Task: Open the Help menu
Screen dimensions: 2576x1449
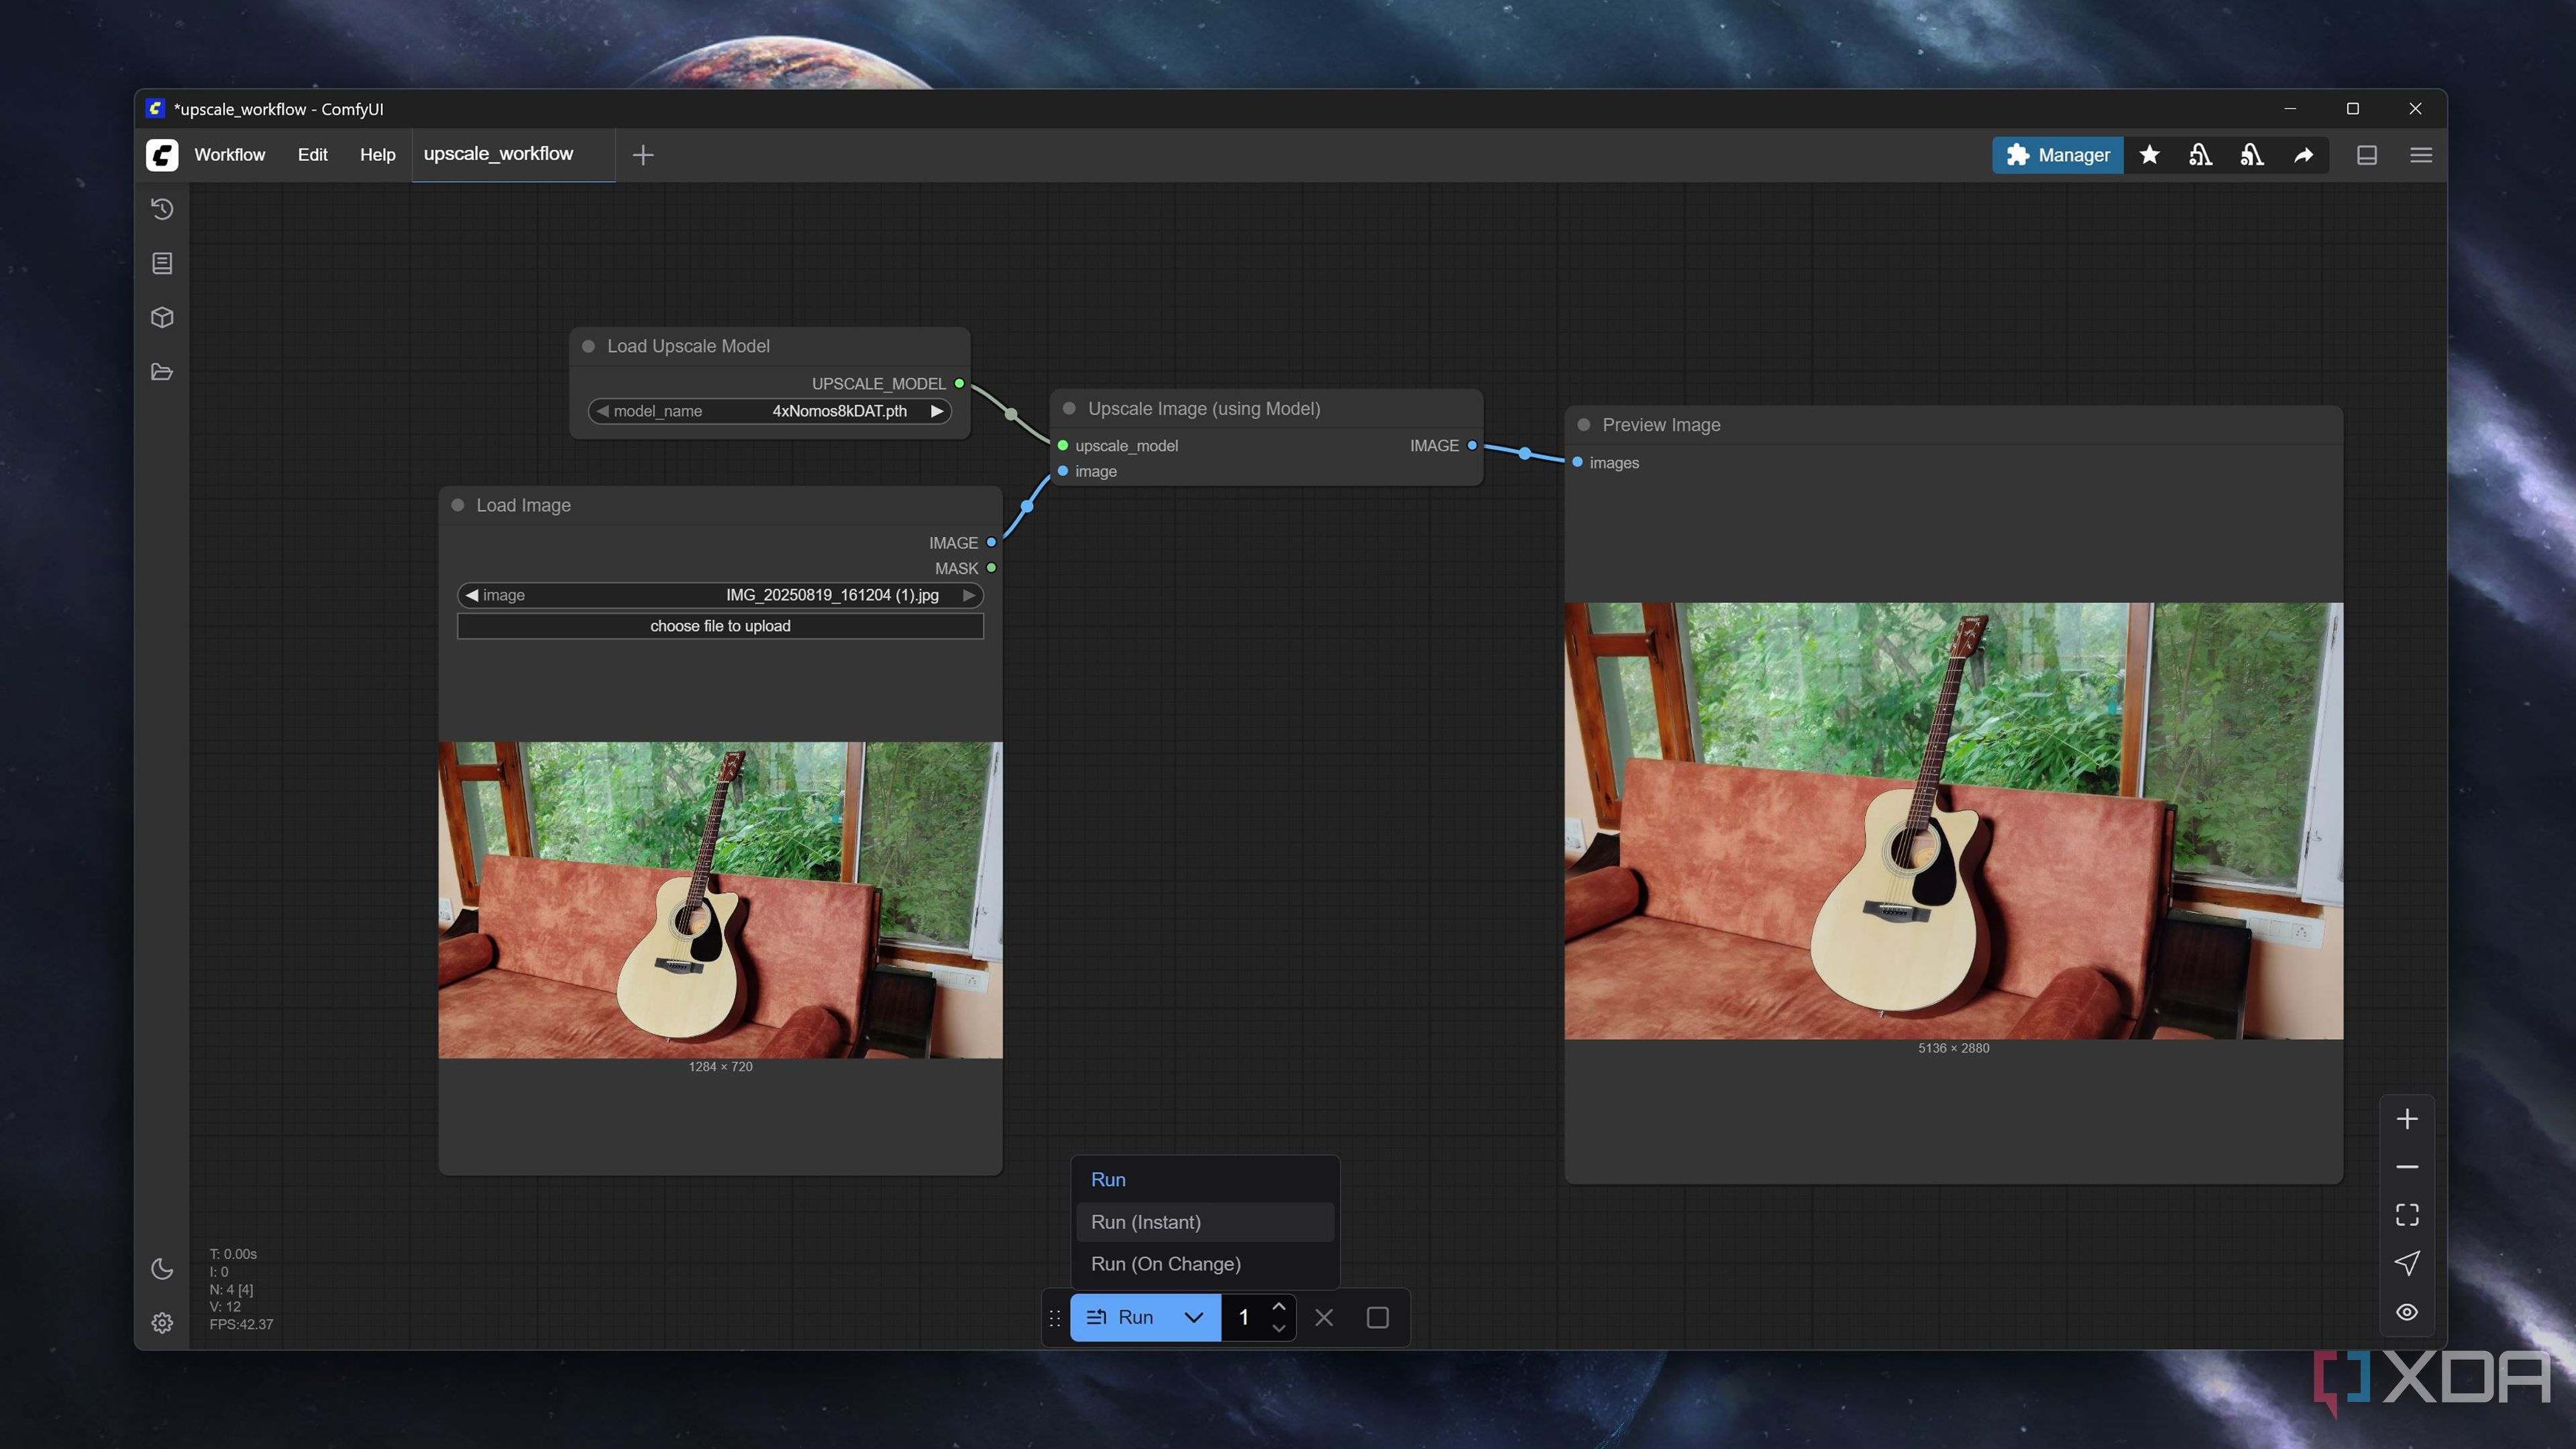Action: 377,155
